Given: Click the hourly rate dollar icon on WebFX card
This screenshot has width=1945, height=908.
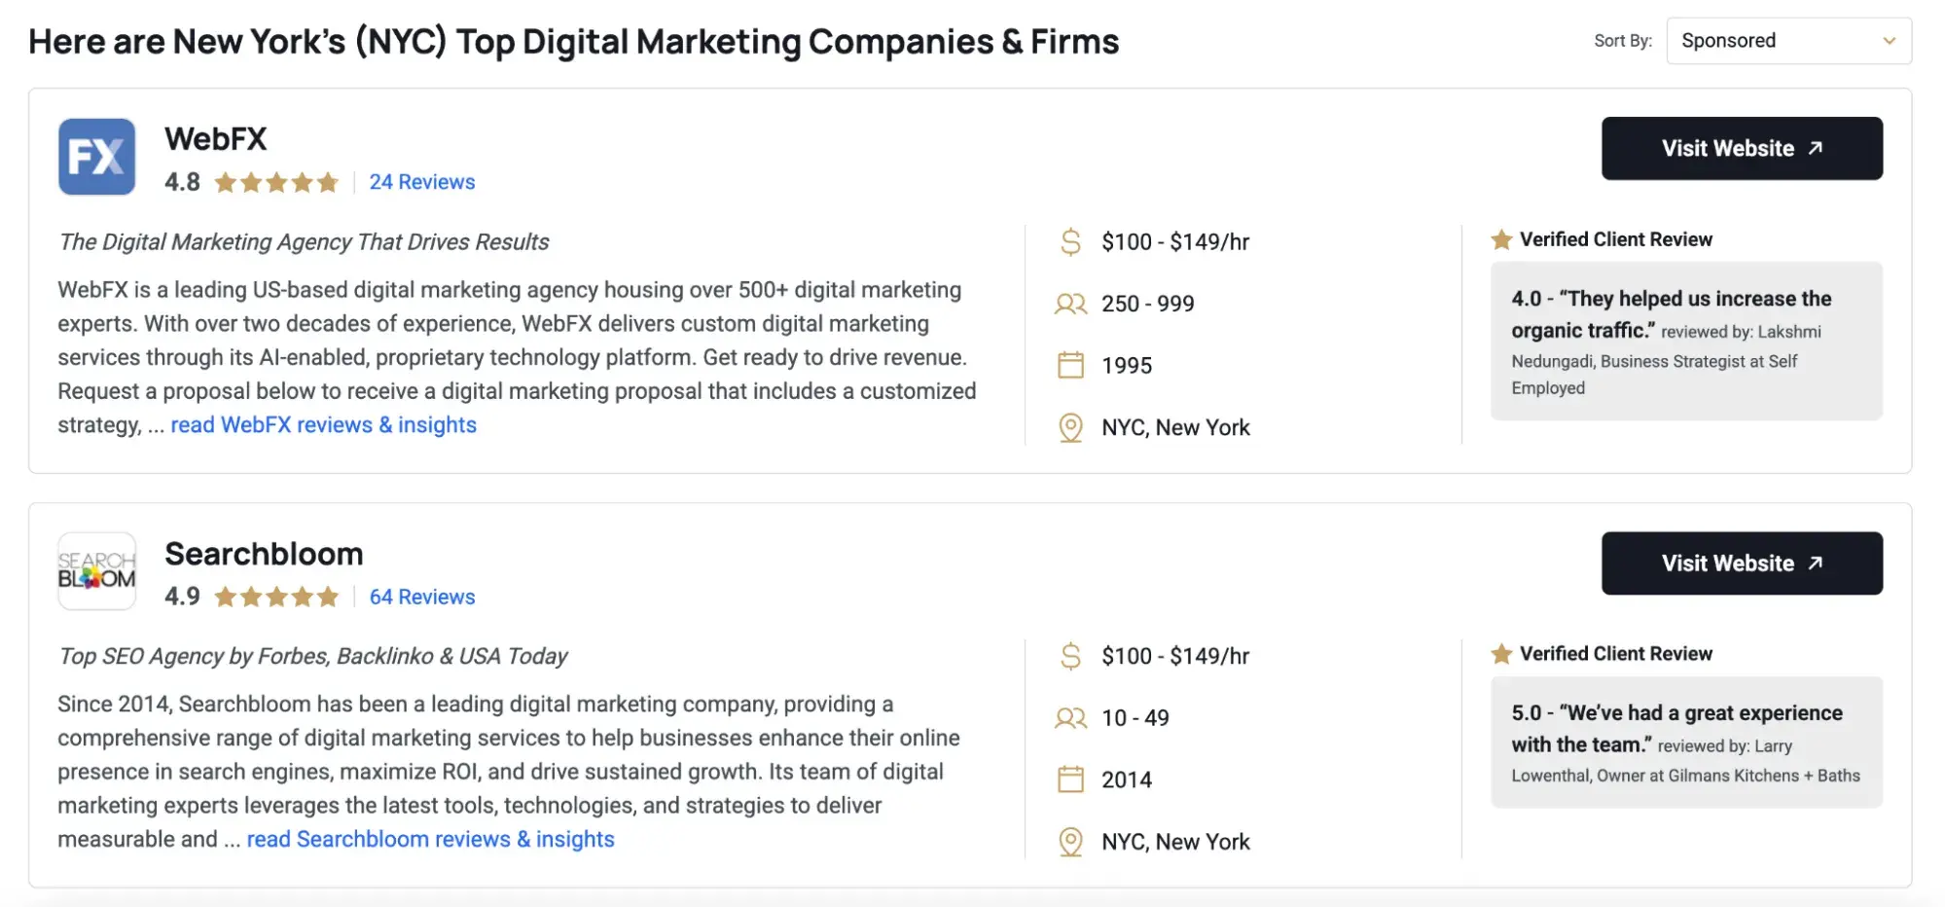Looking at the screenshot, I should [x=1071, y=241].
